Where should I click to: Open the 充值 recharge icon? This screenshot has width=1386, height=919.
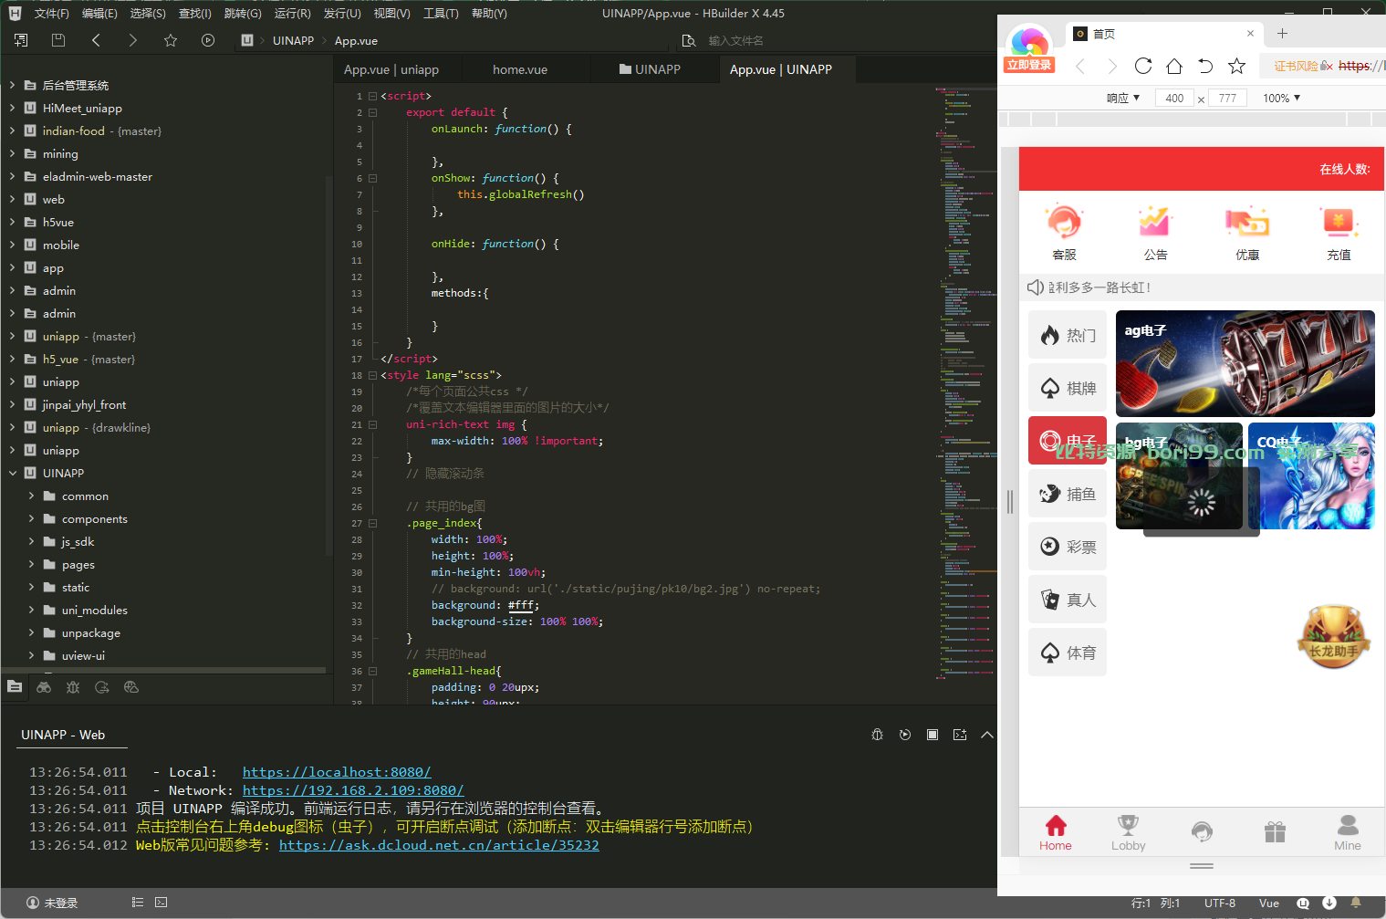pyautogui.click(x=1339, y=234)
